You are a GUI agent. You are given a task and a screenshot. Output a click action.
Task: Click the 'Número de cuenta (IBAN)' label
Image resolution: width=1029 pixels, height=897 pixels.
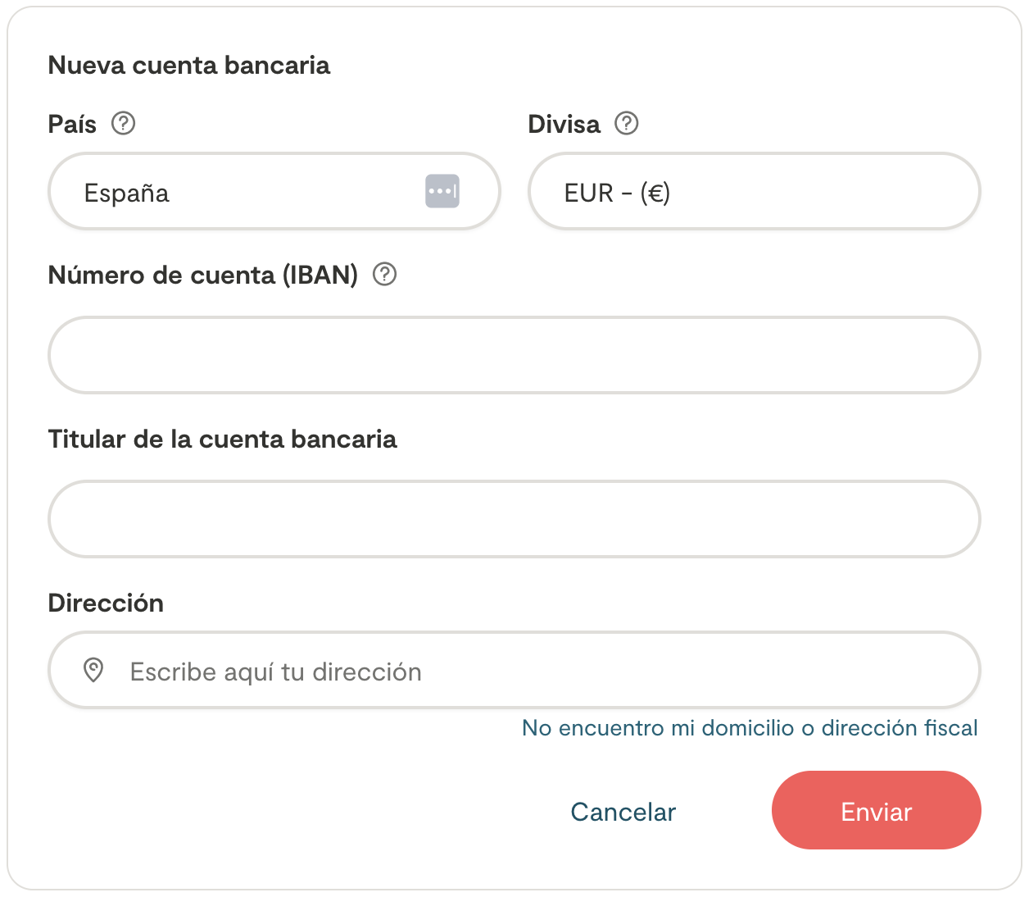coord(203,275)
